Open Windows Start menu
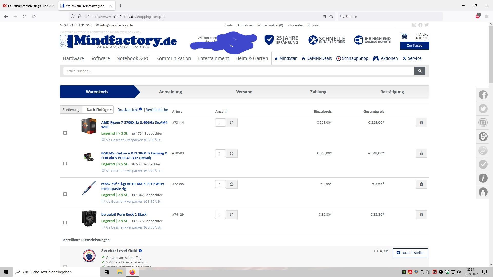 6,272
